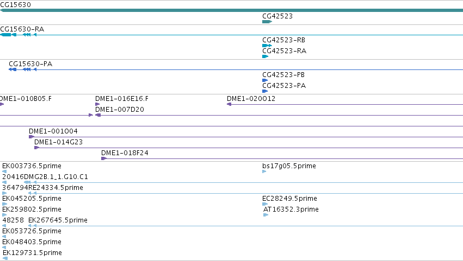Click the DME1-018F24 feature arrow
This screenshot has height=261, width=463.
103,158
